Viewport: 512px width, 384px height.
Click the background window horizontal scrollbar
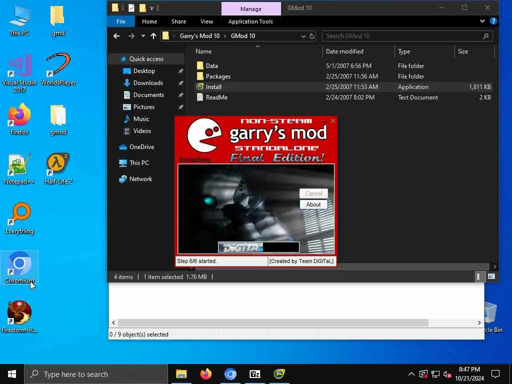coord(273,322)
